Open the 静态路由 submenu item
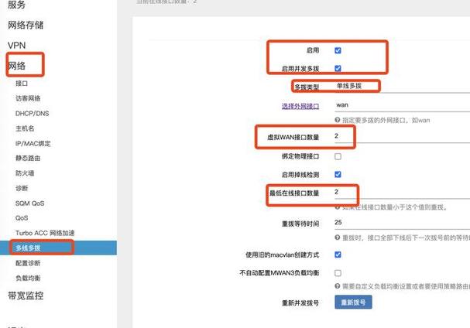 pyautogui.click(x=28, y=158)
